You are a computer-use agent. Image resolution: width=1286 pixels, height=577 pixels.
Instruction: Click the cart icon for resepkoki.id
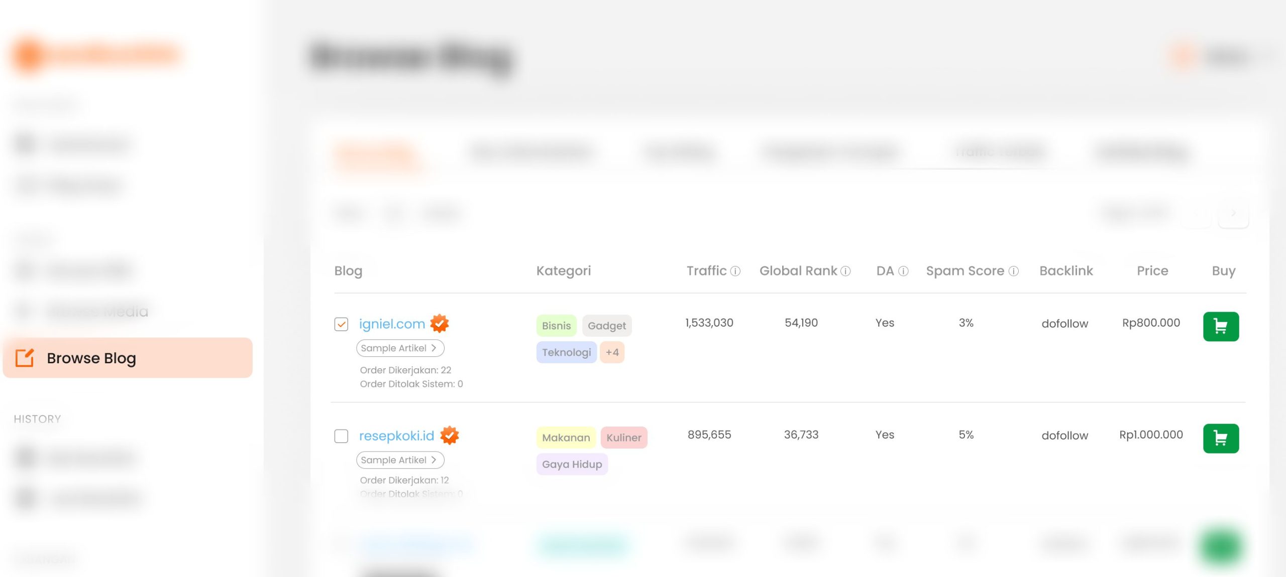tap(1221, 438)
